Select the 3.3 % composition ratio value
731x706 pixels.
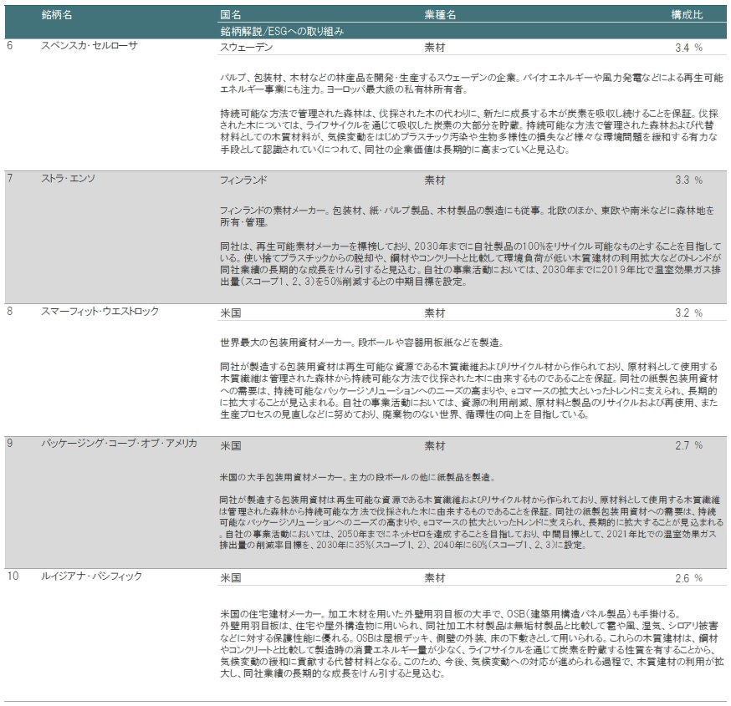(x=688, y=180)
